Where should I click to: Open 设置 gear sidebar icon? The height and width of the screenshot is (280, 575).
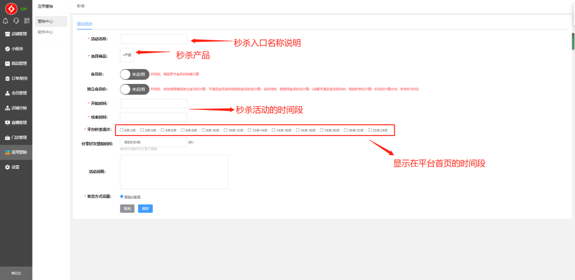pyautogui.click(x=7, y=167)
